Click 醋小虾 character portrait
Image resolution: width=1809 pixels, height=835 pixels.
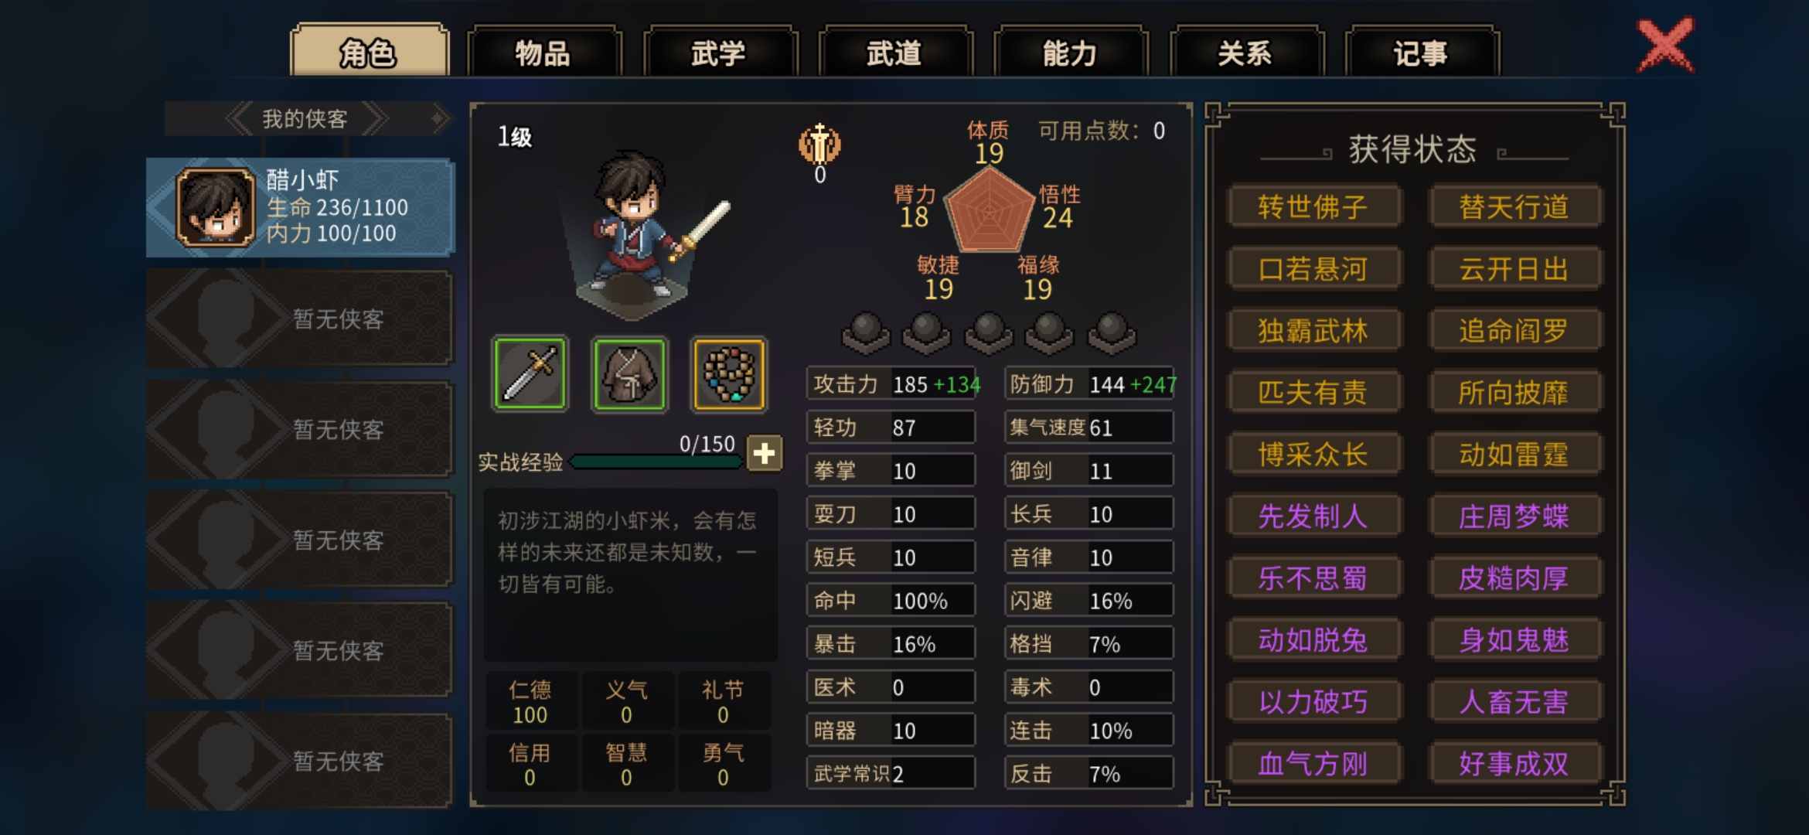(215, 207)
